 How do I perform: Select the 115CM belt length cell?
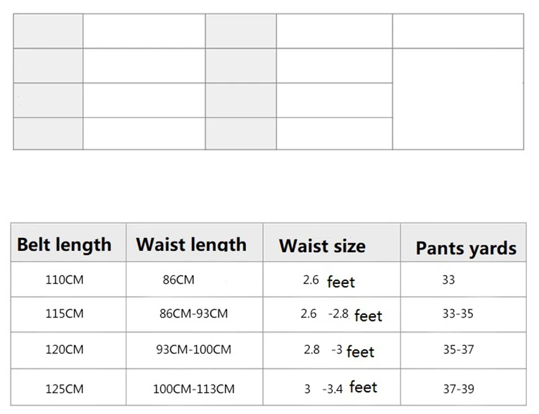pos(69,314)
